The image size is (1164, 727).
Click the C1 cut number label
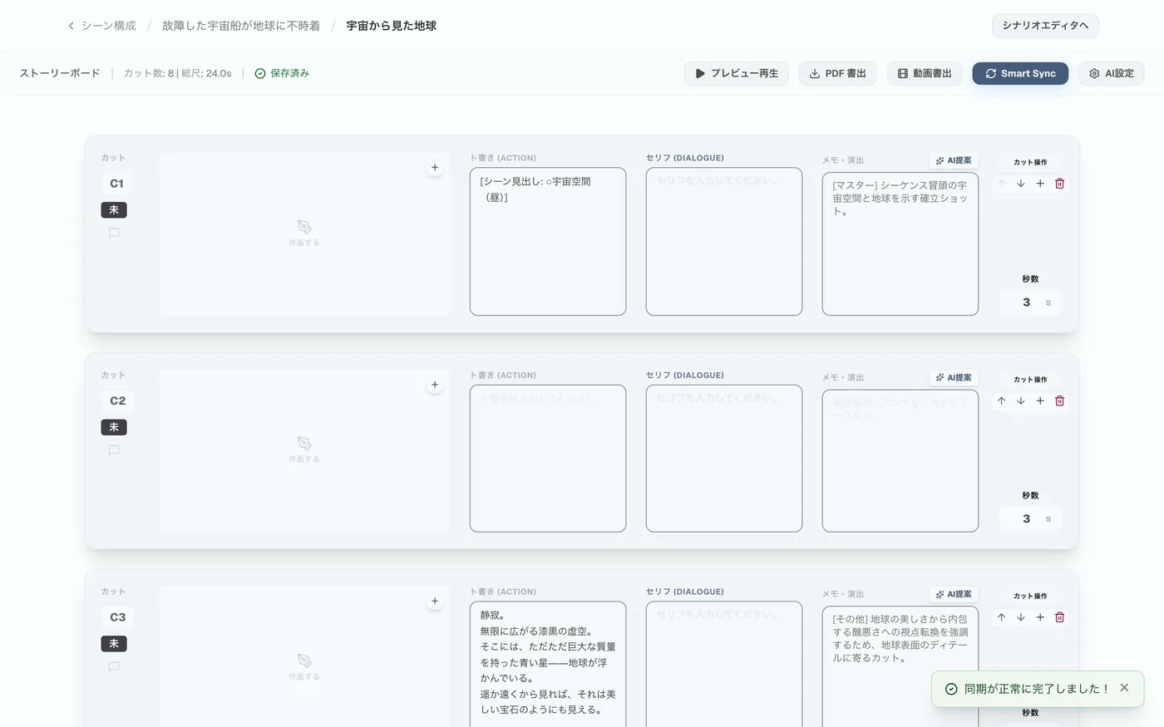point(116,184)
